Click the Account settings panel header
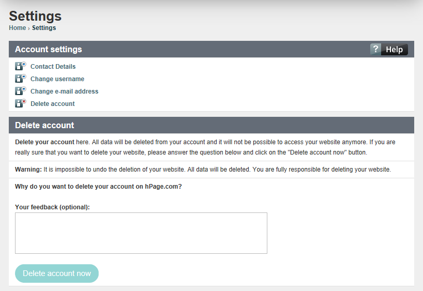423x291 pixels. [211, 49]
